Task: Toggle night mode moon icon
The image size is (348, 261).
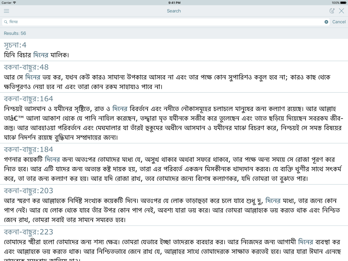Action: [x=332, y=11]
